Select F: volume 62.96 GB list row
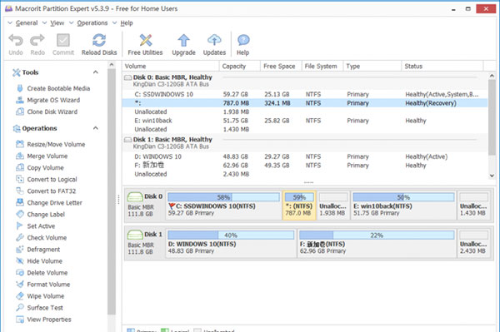This screenshot has width=500, height=332. pos(305,166)
